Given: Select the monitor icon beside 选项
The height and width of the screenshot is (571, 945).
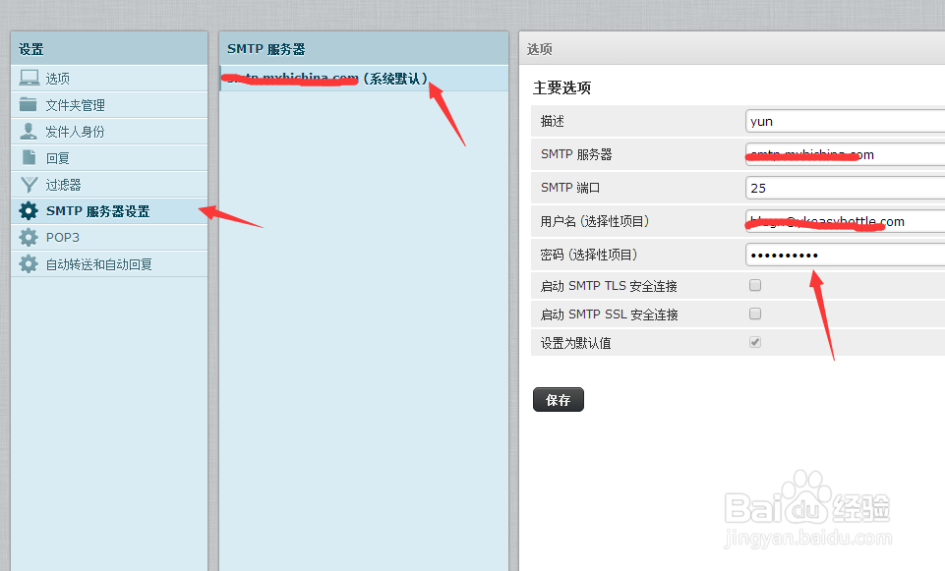Looking at the screenshot, I should (30, 78).
